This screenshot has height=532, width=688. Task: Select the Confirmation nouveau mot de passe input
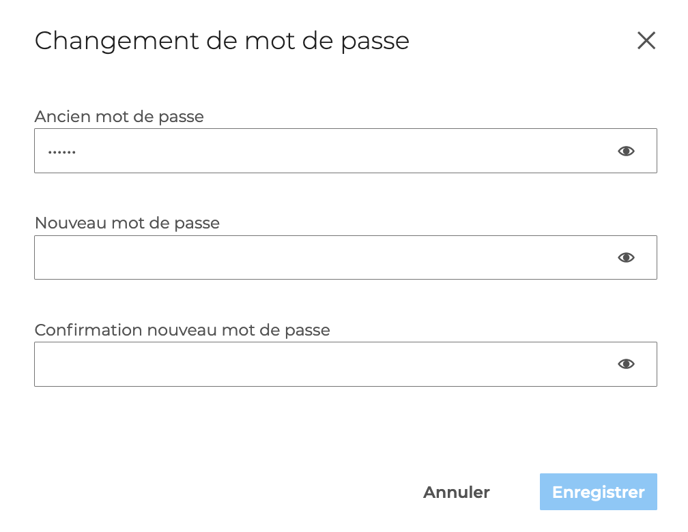(x=321, y=364)
